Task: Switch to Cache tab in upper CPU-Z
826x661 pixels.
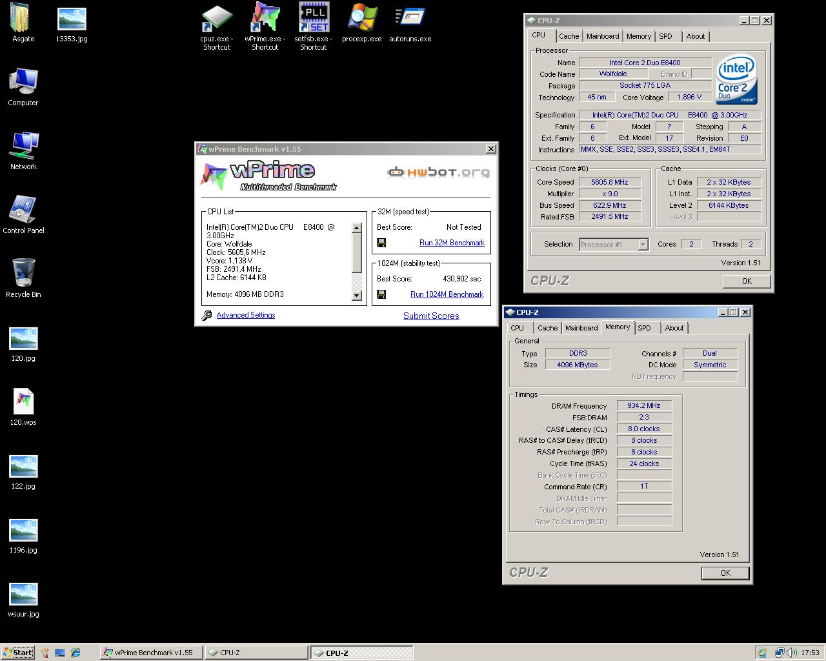Action: click(x=569, y=36)
